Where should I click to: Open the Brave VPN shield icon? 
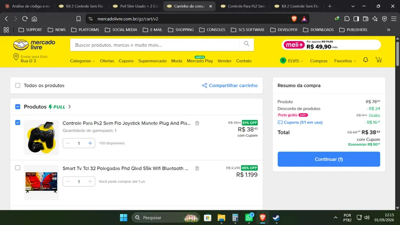coord(384,18)
